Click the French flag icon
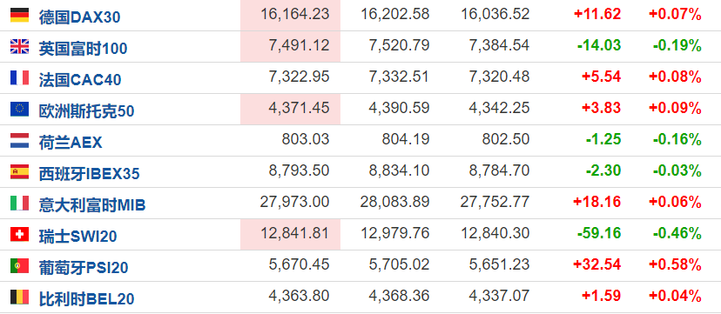Image resolution: width=721 pixels, height=314 pixels. [19, 77]
